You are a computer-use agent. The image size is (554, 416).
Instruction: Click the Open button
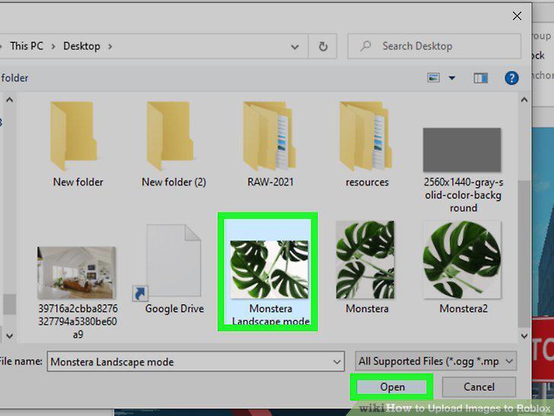392,387
